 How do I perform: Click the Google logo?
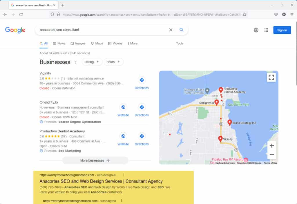tap(15, 30)
